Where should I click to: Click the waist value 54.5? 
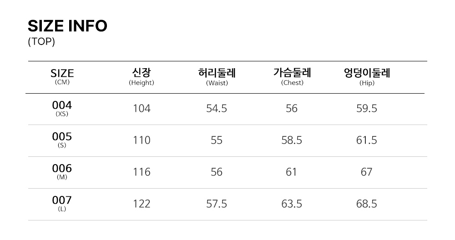[x=217, y=109]
